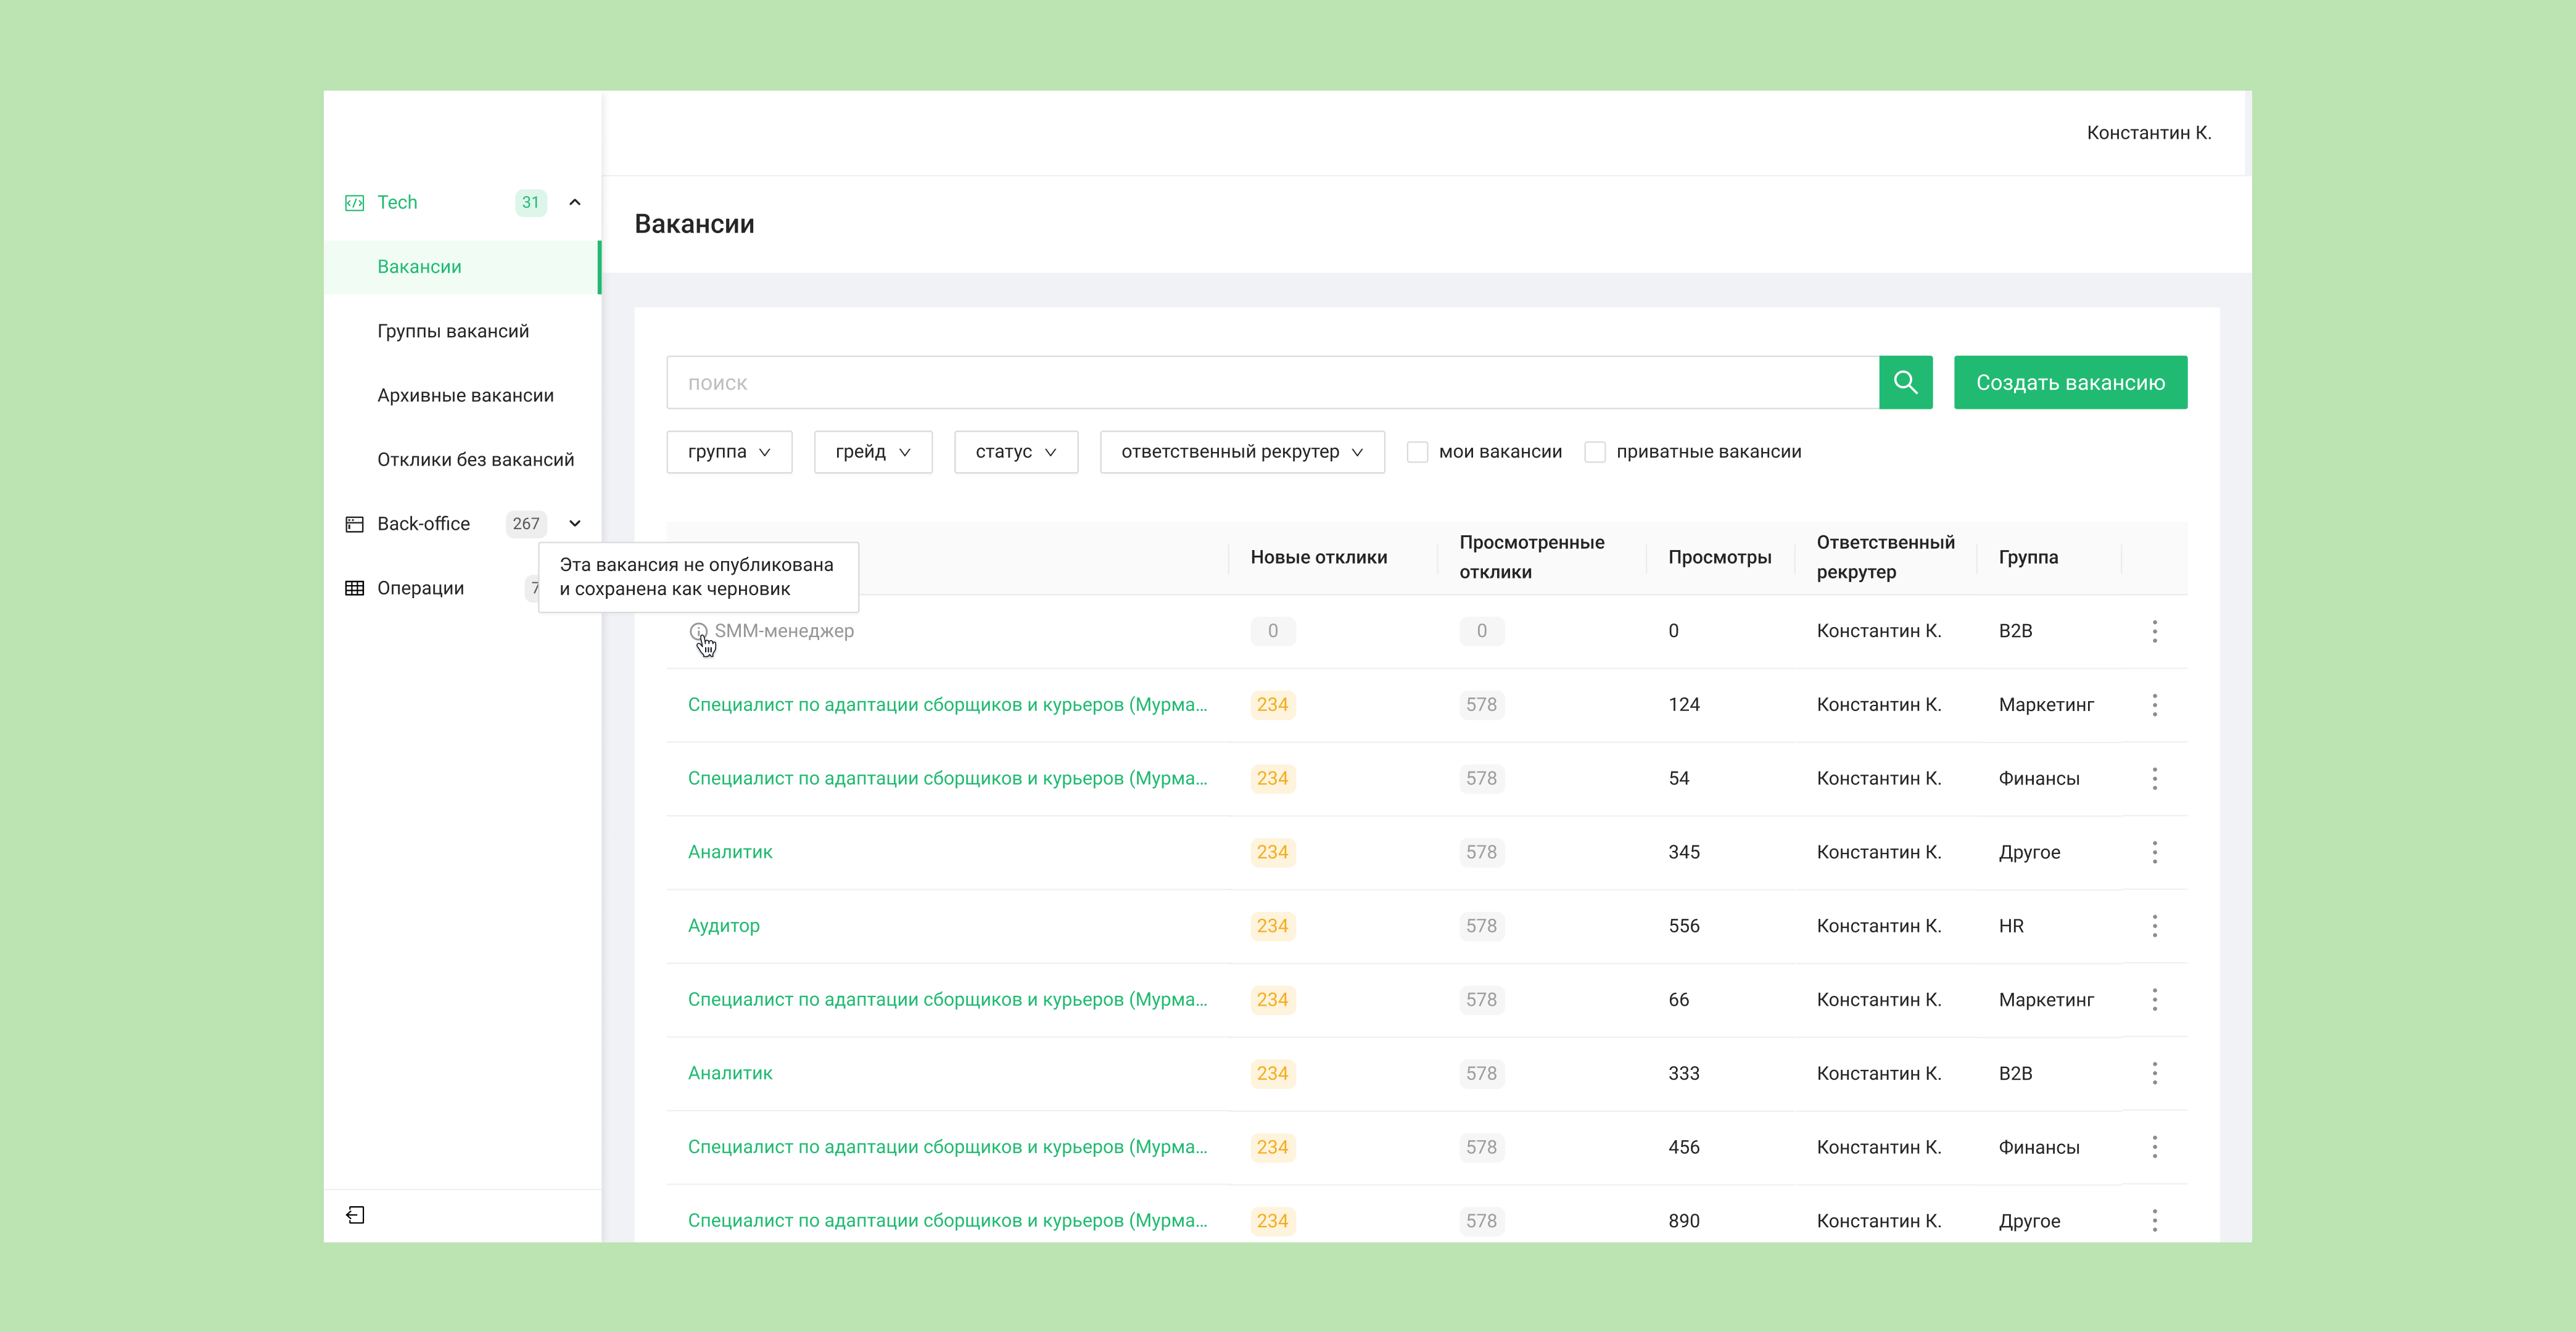Click the Back-office window icon
This screenshot has height=1332, width=2576.
click(354, 524)
